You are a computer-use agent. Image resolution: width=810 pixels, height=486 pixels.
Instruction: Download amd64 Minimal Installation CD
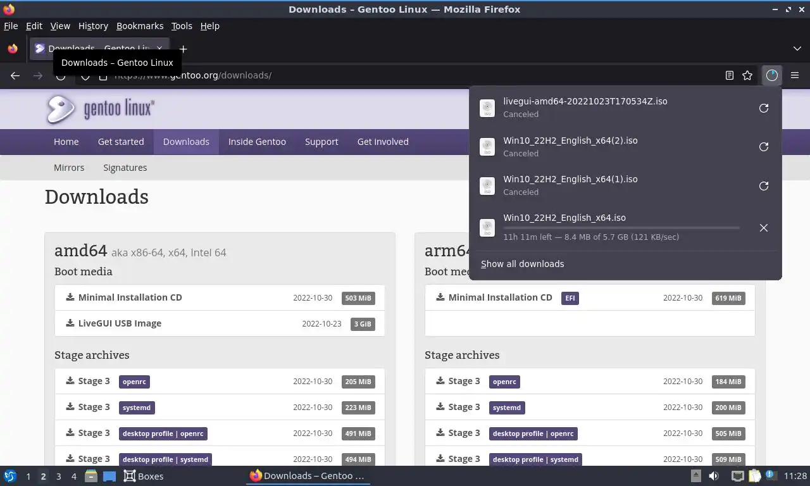tap(130, 297)
